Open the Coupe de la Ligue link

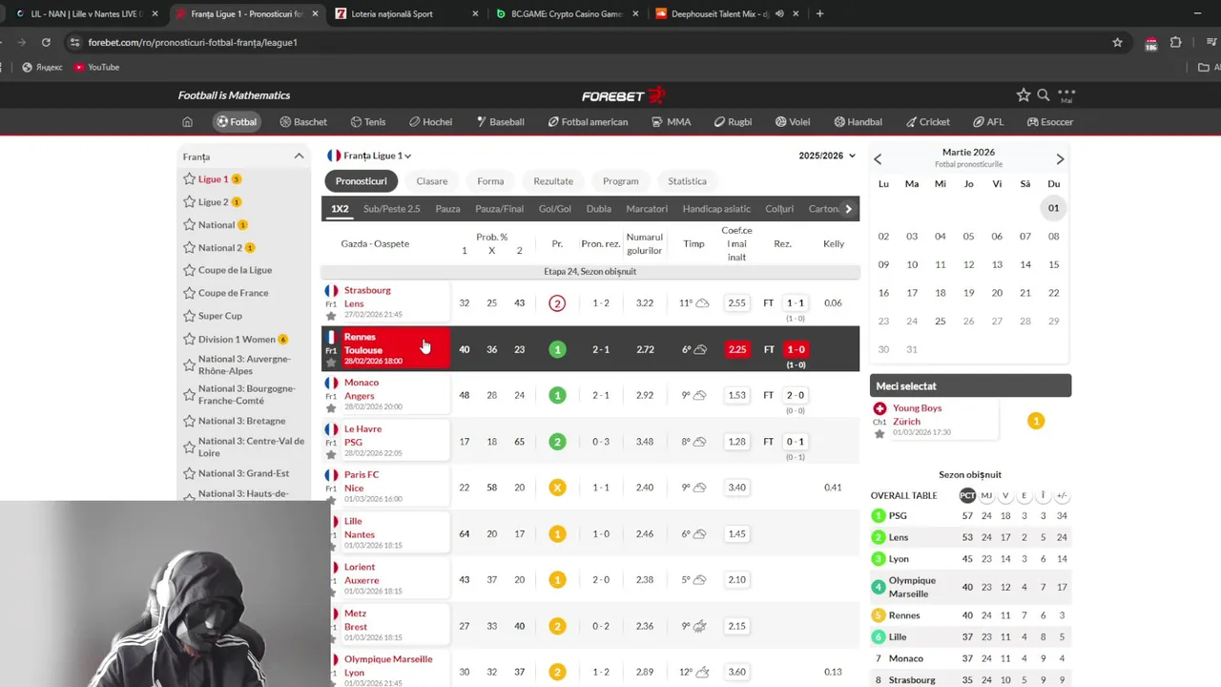(235, 270)
